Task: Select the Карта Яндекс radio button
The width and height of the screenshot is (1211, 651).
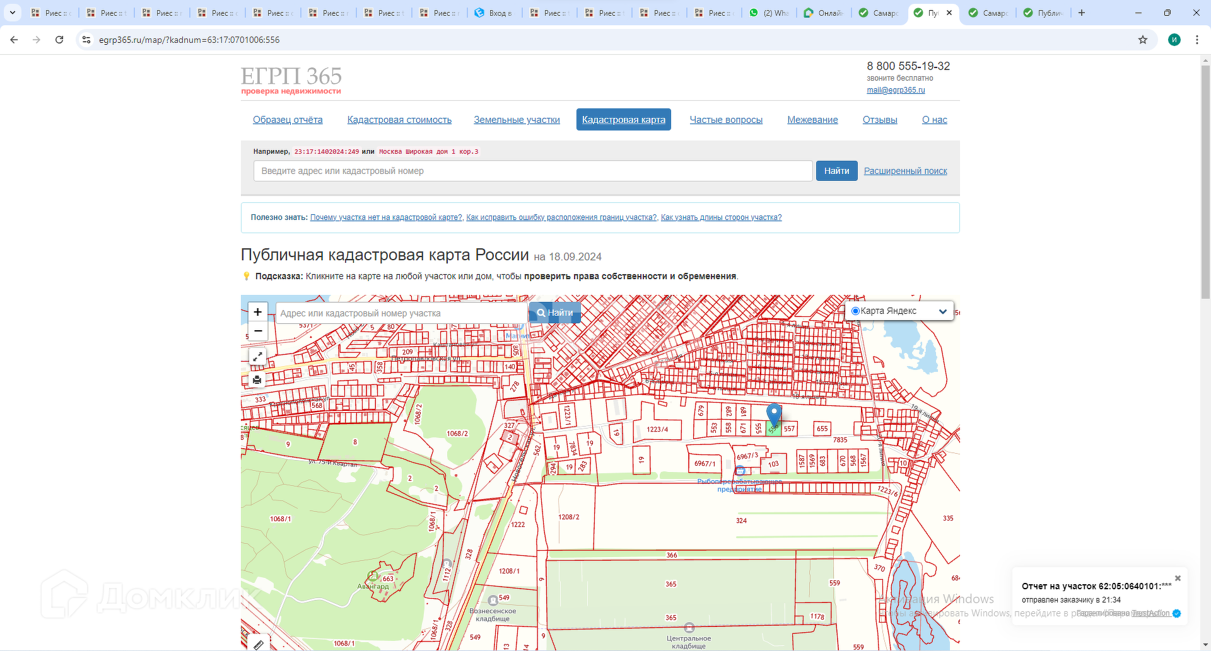Action: coord(855,311)
